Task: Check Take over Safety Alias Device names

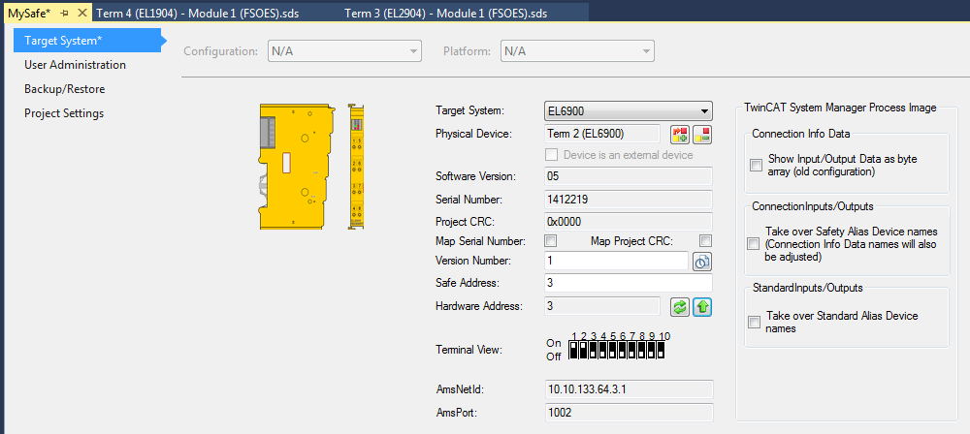Action: coord(754,244)
